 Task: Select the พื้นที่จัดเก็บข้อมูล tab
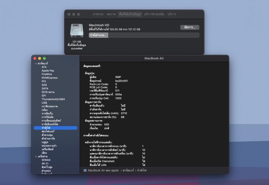click(x=130, y=14)
